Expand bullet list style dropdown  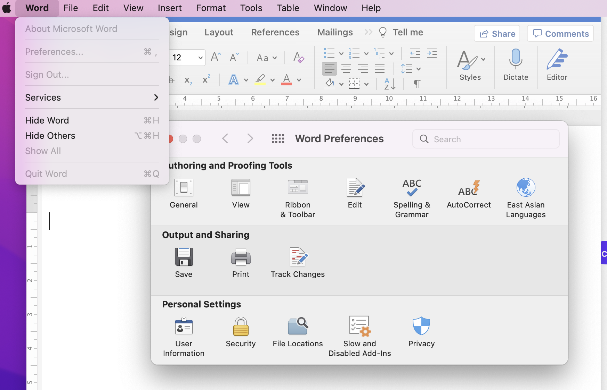pos(341,53)
